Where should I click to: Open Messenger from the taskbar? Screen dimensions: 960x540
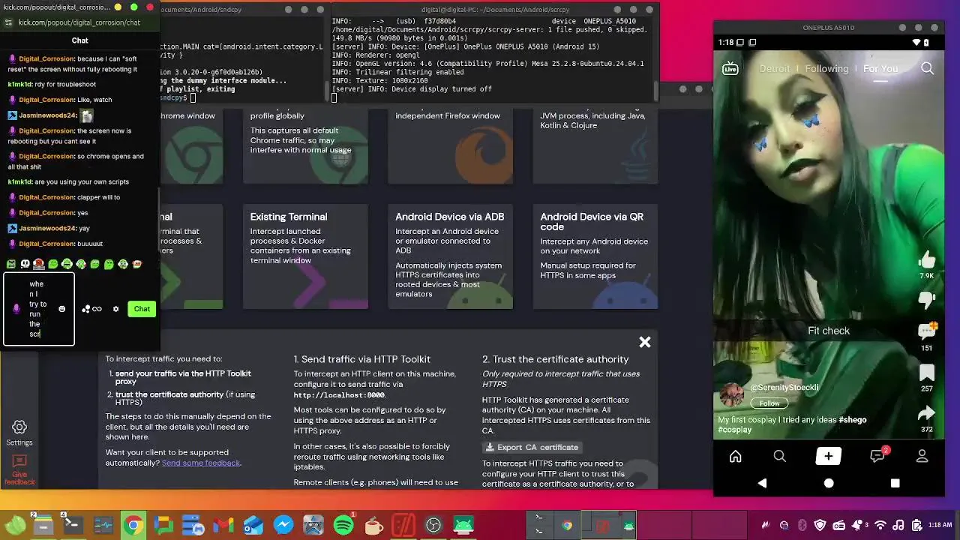(x=283, y=526)
